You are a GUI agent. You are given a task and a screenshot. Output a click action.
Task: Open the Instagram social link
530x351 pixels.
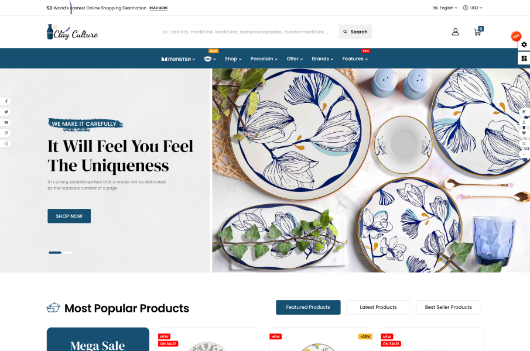6,143
